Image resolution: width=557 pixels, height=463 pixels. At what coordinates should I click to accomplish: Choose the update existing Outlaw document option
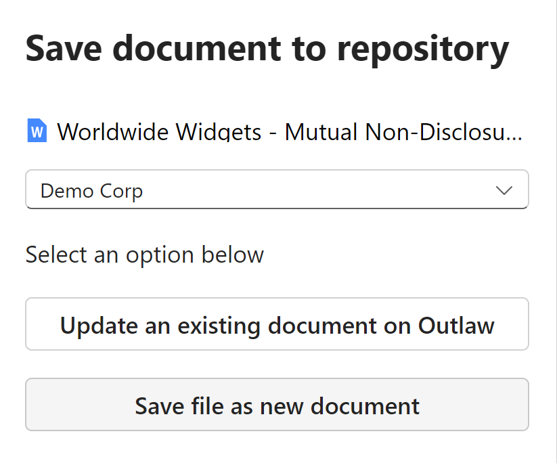(276, 324)
